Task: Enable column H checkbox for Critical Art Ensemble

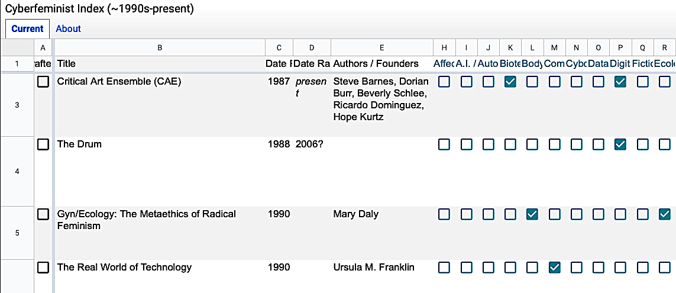Action: tap(444, 82)
